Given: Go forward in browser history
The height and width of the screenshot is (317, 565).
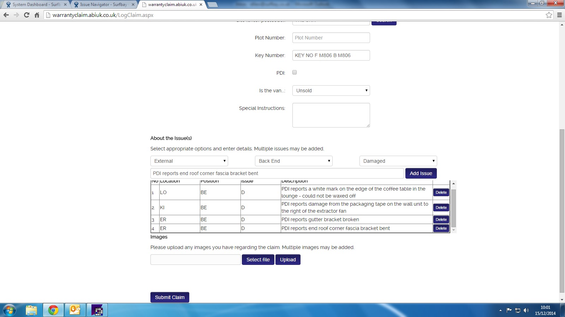Looking at the screenshot, I should [16, 15].
